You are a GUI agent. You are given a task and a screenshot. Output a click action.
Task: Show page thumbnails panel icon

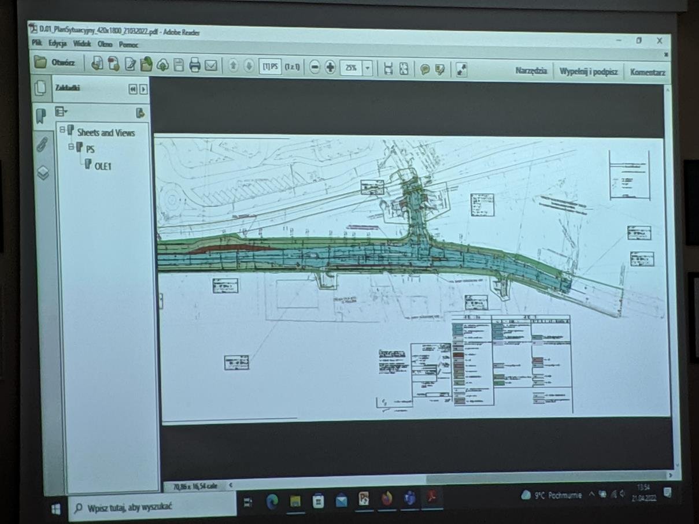pyautogui.click(x=40, y=88)
